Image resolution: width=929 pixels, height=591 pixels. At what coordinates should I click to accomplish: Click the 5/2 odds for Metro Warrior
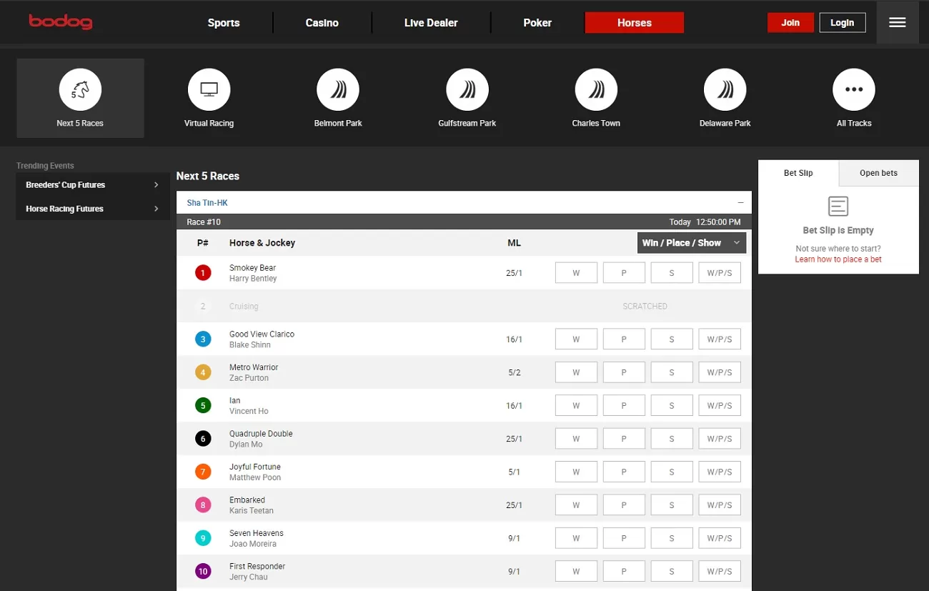coord(514,373)
